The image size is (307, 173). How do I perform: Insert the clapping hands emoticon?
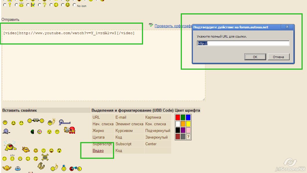click(41, 166)
